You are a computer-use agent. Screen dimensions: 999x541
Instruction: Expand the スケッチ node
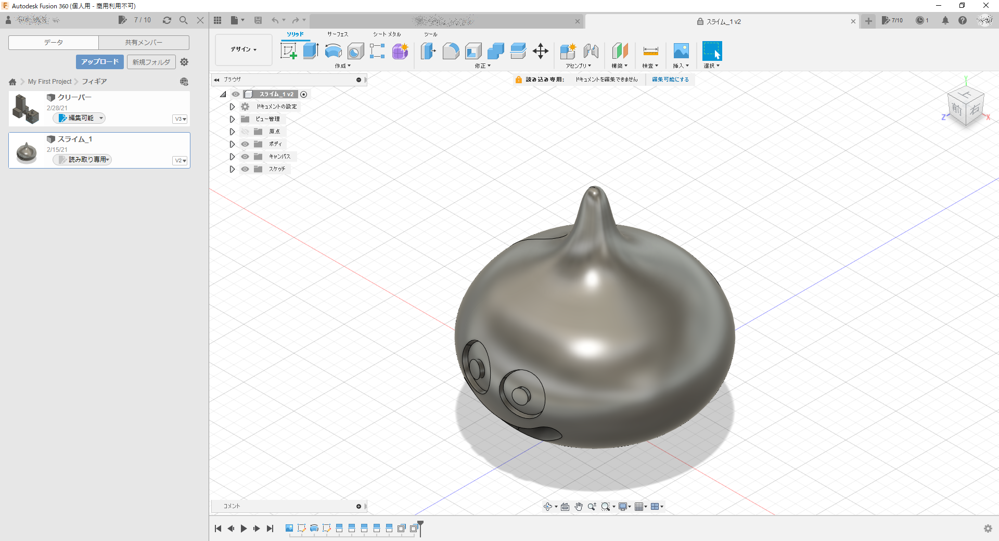(x=232, y=169)
